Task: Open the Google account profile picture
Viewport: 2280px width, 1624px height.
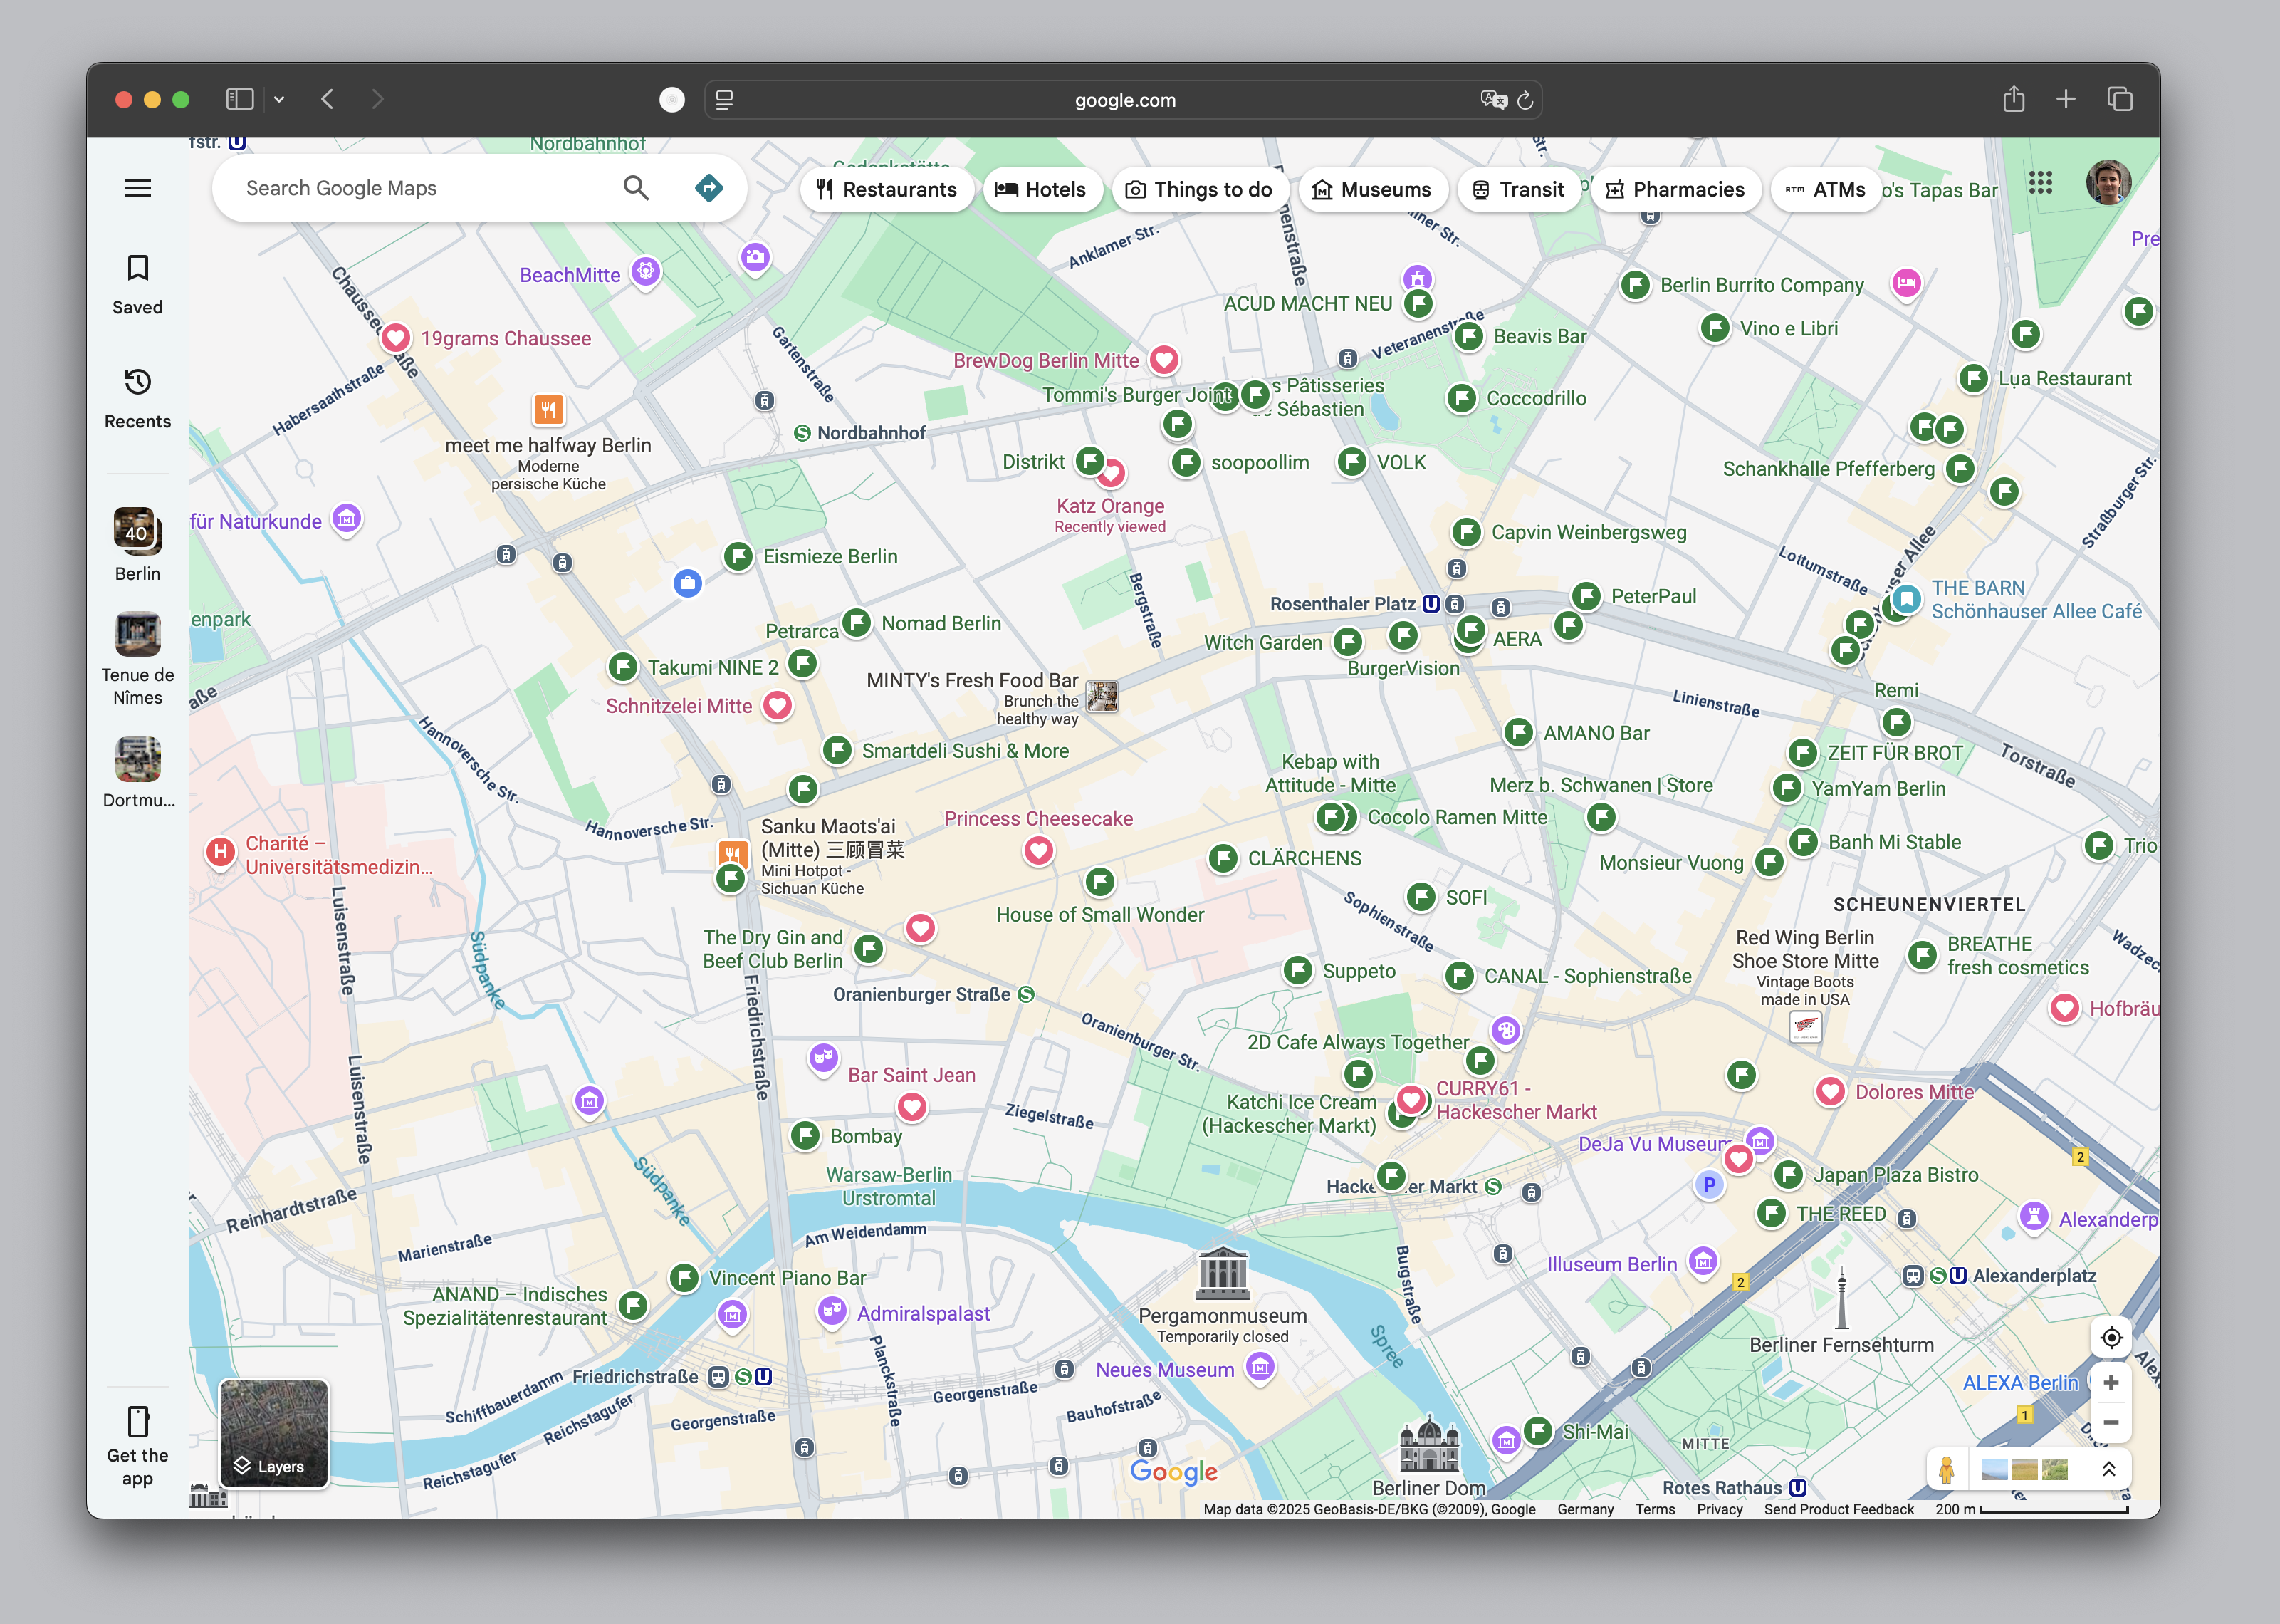Action: [x=2108, y=182]
